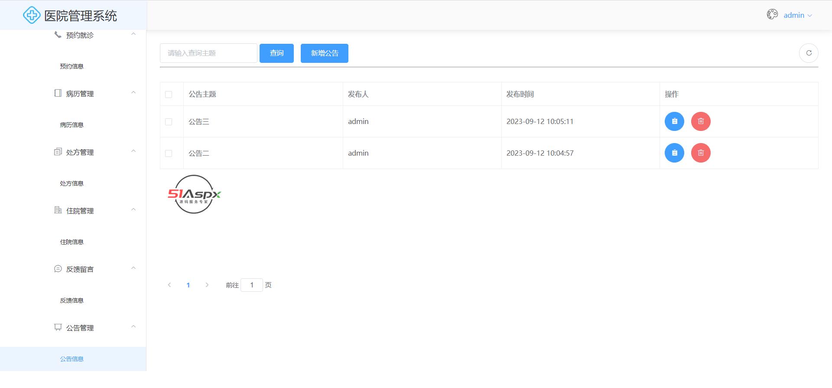Click the palette theme icon beside admin
Image resolution: width=832 pixels, height=388 pixels.
pos(772,15)
